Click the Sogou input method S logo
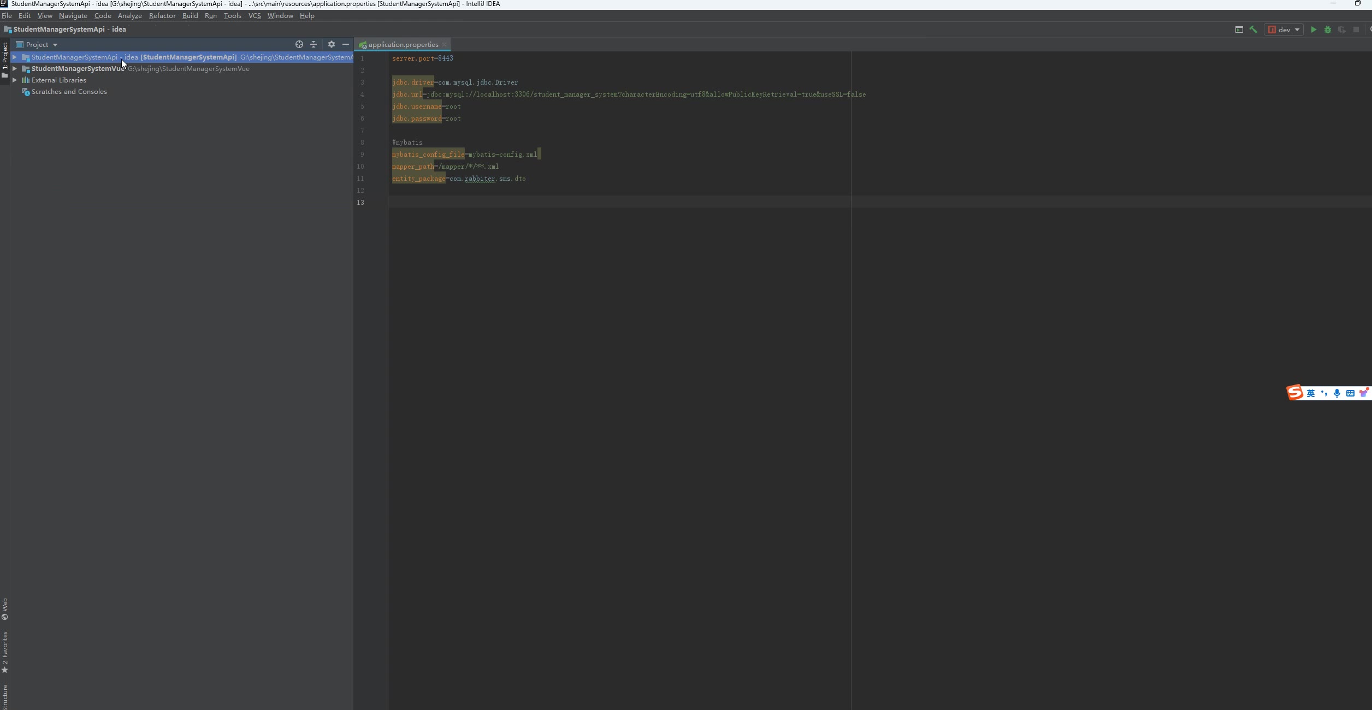 (x=1294, y=393)
